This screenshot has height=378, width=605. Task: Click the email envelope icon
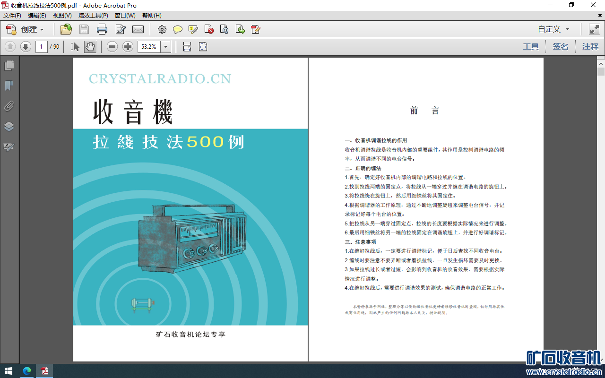click(x=138, y=30)
